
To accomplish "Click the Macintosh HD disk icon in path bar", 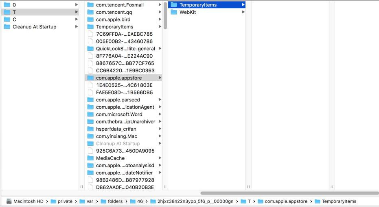I will click(9, 201).
